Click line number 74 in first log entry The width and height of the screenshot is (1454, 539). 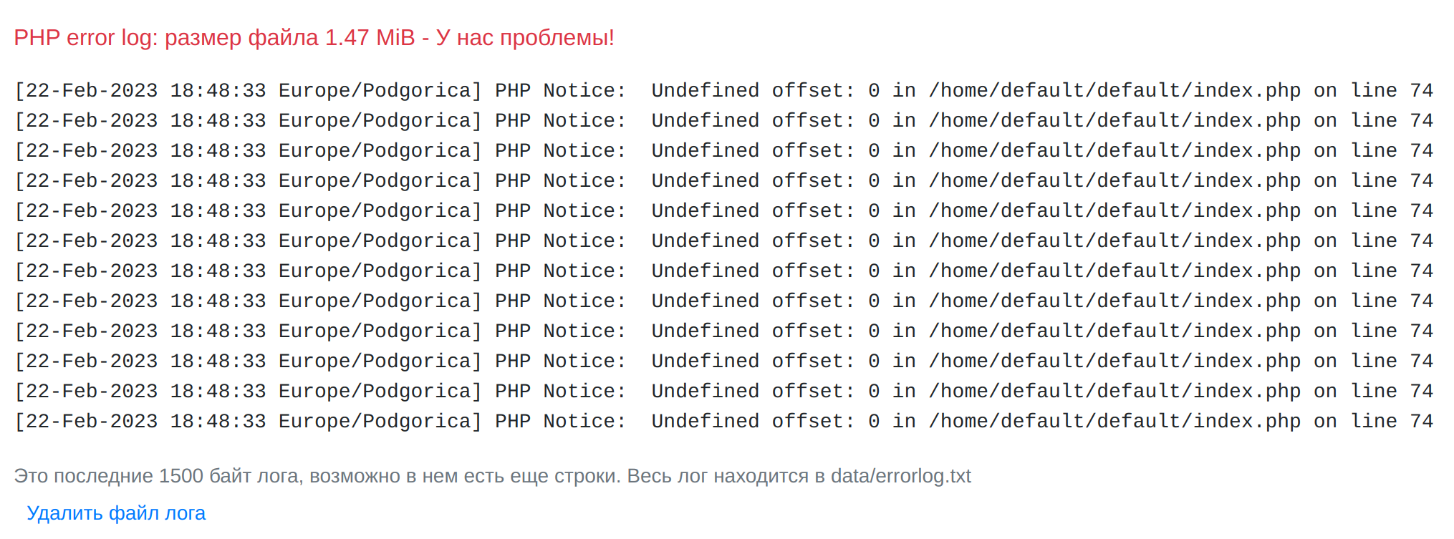tap(1421, 91)
